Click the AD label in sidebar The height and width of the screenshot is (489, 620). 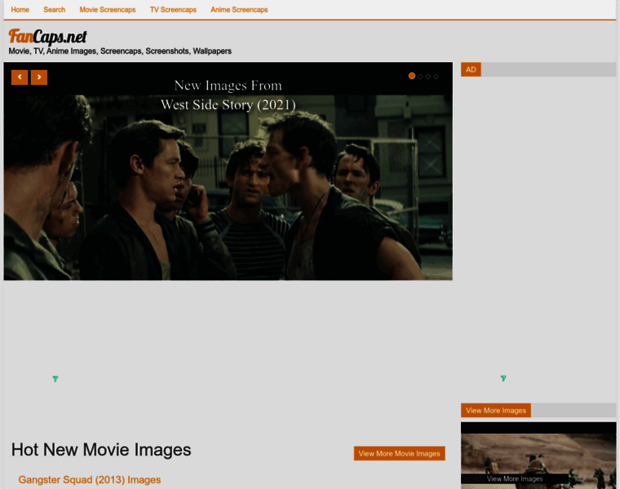point(471,69)
